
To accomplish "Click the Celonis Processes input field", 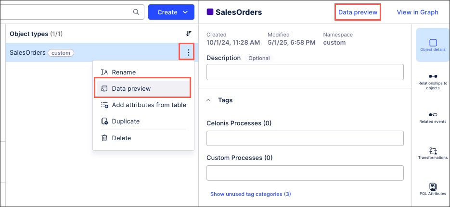I will coord(305,138).
